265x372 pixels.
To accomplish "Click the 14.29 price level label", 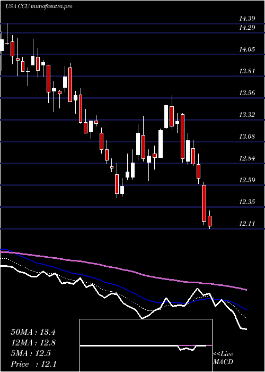I will [x=247, y=28].
